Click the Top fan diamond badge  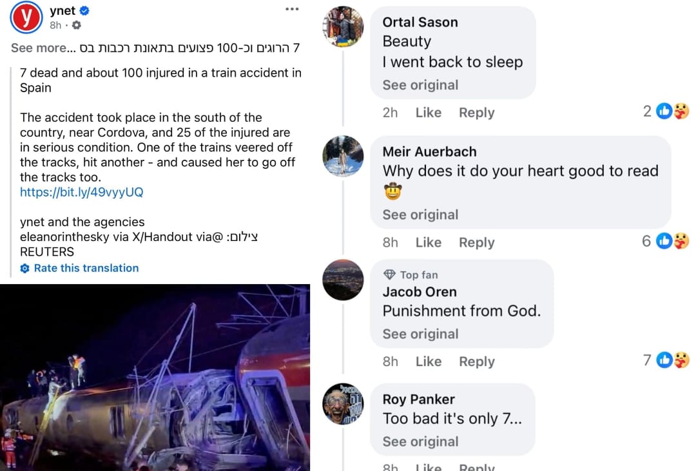click(389, 274)
